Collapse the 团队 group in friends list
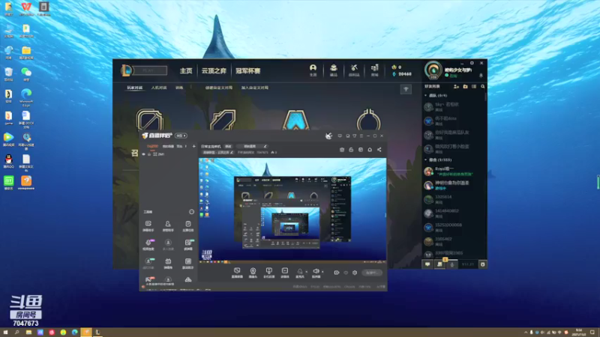600x337 pixels. point(426,96)
